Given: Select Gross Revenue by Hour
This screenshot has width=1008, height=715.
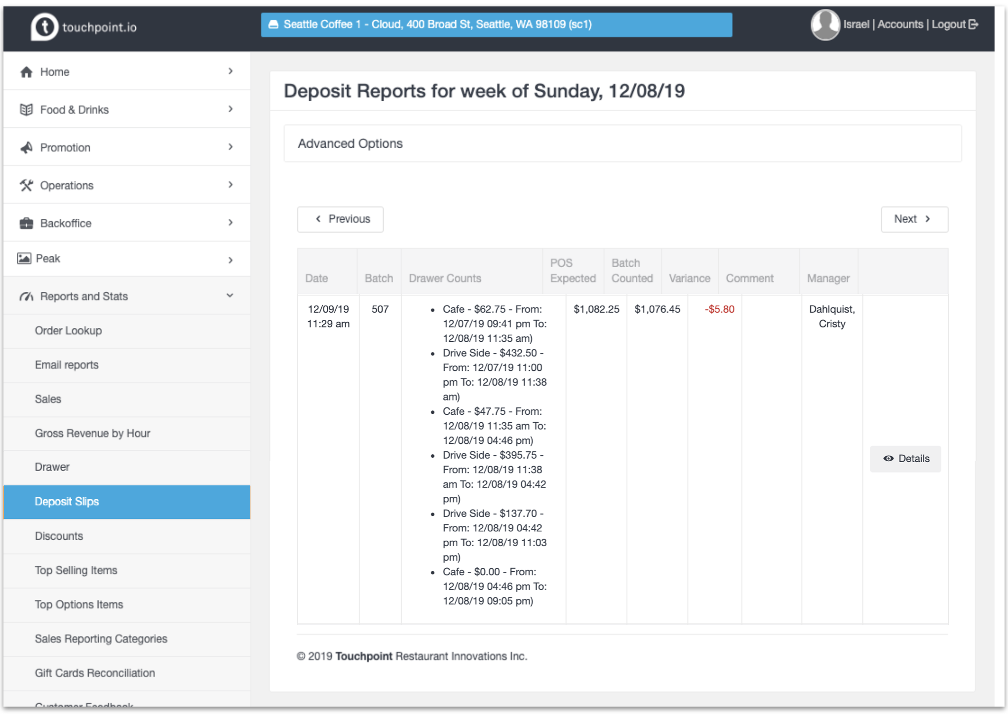Looking at the screenshot, I should coord(92,433).
